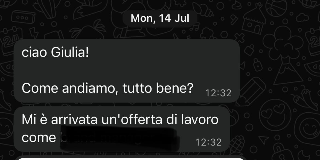Image resolution: width=320 pixels, height=160 pixels.
Task: Tap the blacked-out redacted text area
Action: tap(120, 138)
